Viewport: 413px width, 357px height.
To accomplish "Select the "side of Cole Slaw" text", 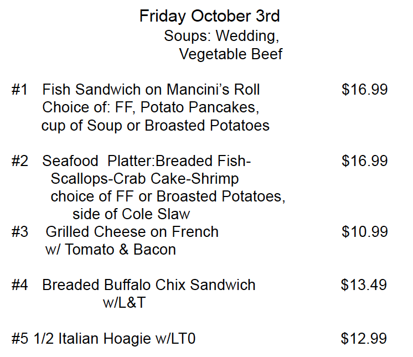I will coord(131,214).
